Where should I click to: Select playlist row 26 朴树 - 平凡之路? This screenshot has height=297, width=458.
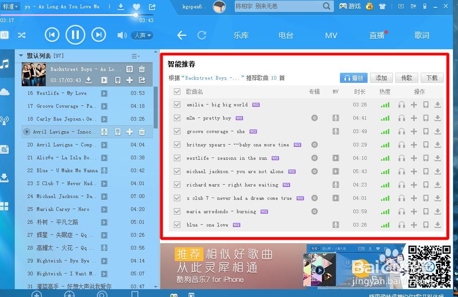(86, 222)
